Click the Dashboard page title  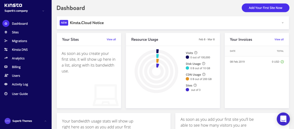coord(71,8)
